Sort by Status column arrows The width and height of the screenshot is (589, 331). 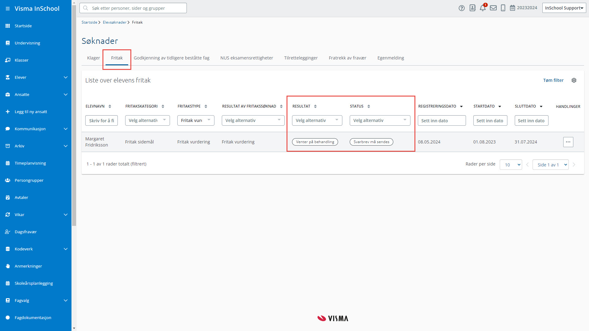click(x=369, y=106)
